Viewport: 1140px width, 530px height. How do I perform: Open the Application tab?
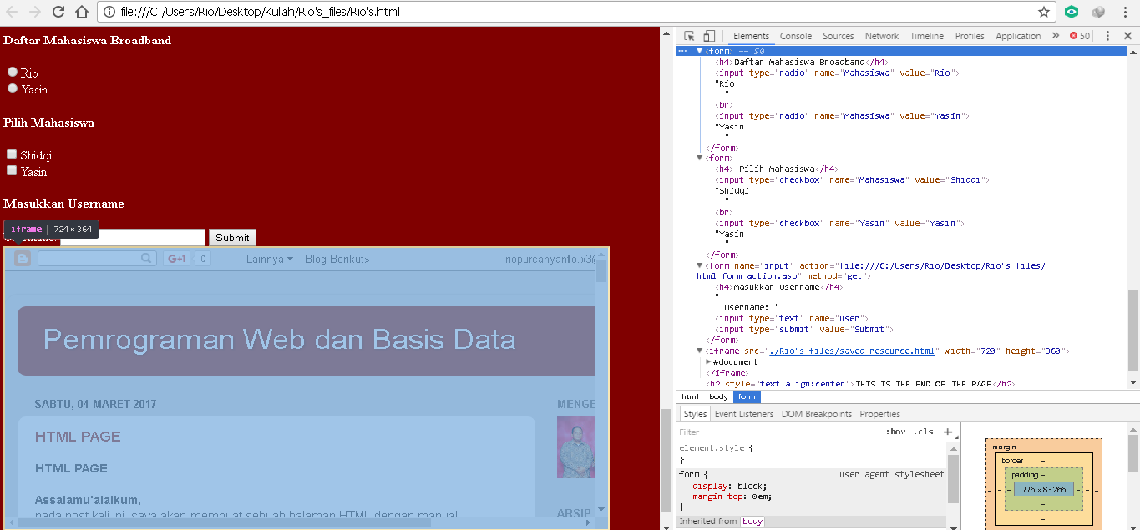[1018, 36]
